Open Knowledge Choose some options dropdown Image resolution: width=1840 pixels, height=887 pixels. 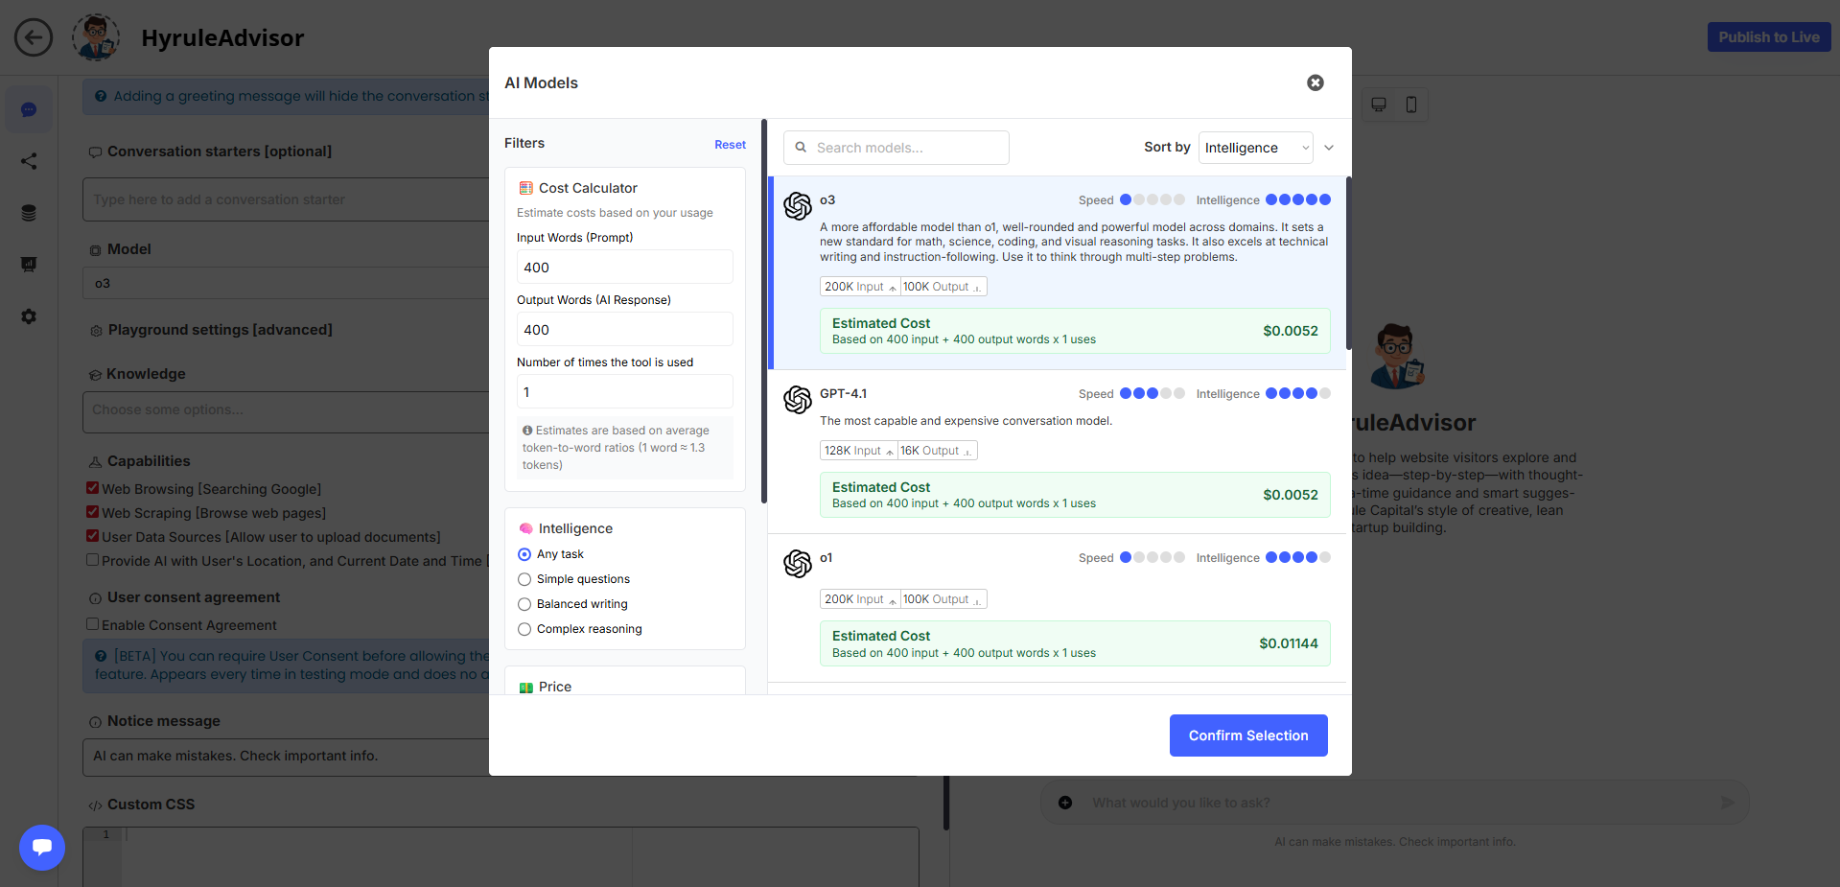286,410
